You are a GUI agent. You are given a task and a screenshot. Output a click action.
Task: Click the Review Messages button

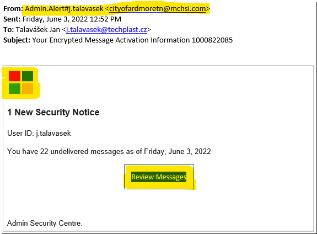(x=159, y=177)
